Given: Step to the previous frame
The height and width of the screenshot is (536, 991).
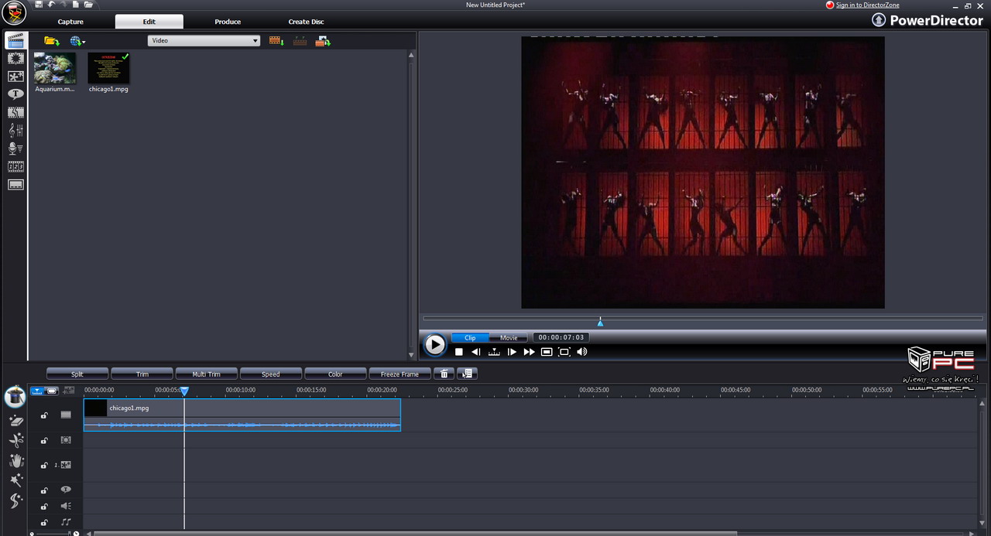Looking at the screenshot, I should 476,352.
